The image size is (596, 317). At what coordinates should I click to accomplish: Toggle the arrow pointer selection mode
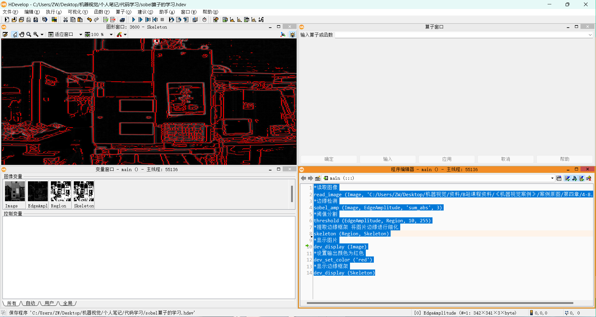15,34
